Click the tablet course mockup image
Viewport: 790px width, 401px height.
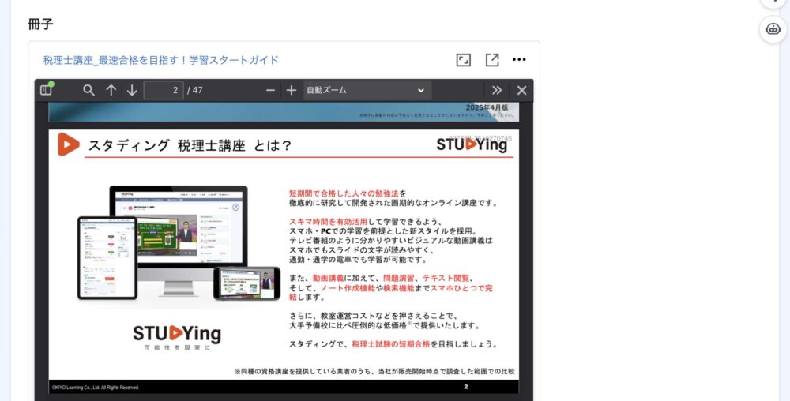[107, 257]
